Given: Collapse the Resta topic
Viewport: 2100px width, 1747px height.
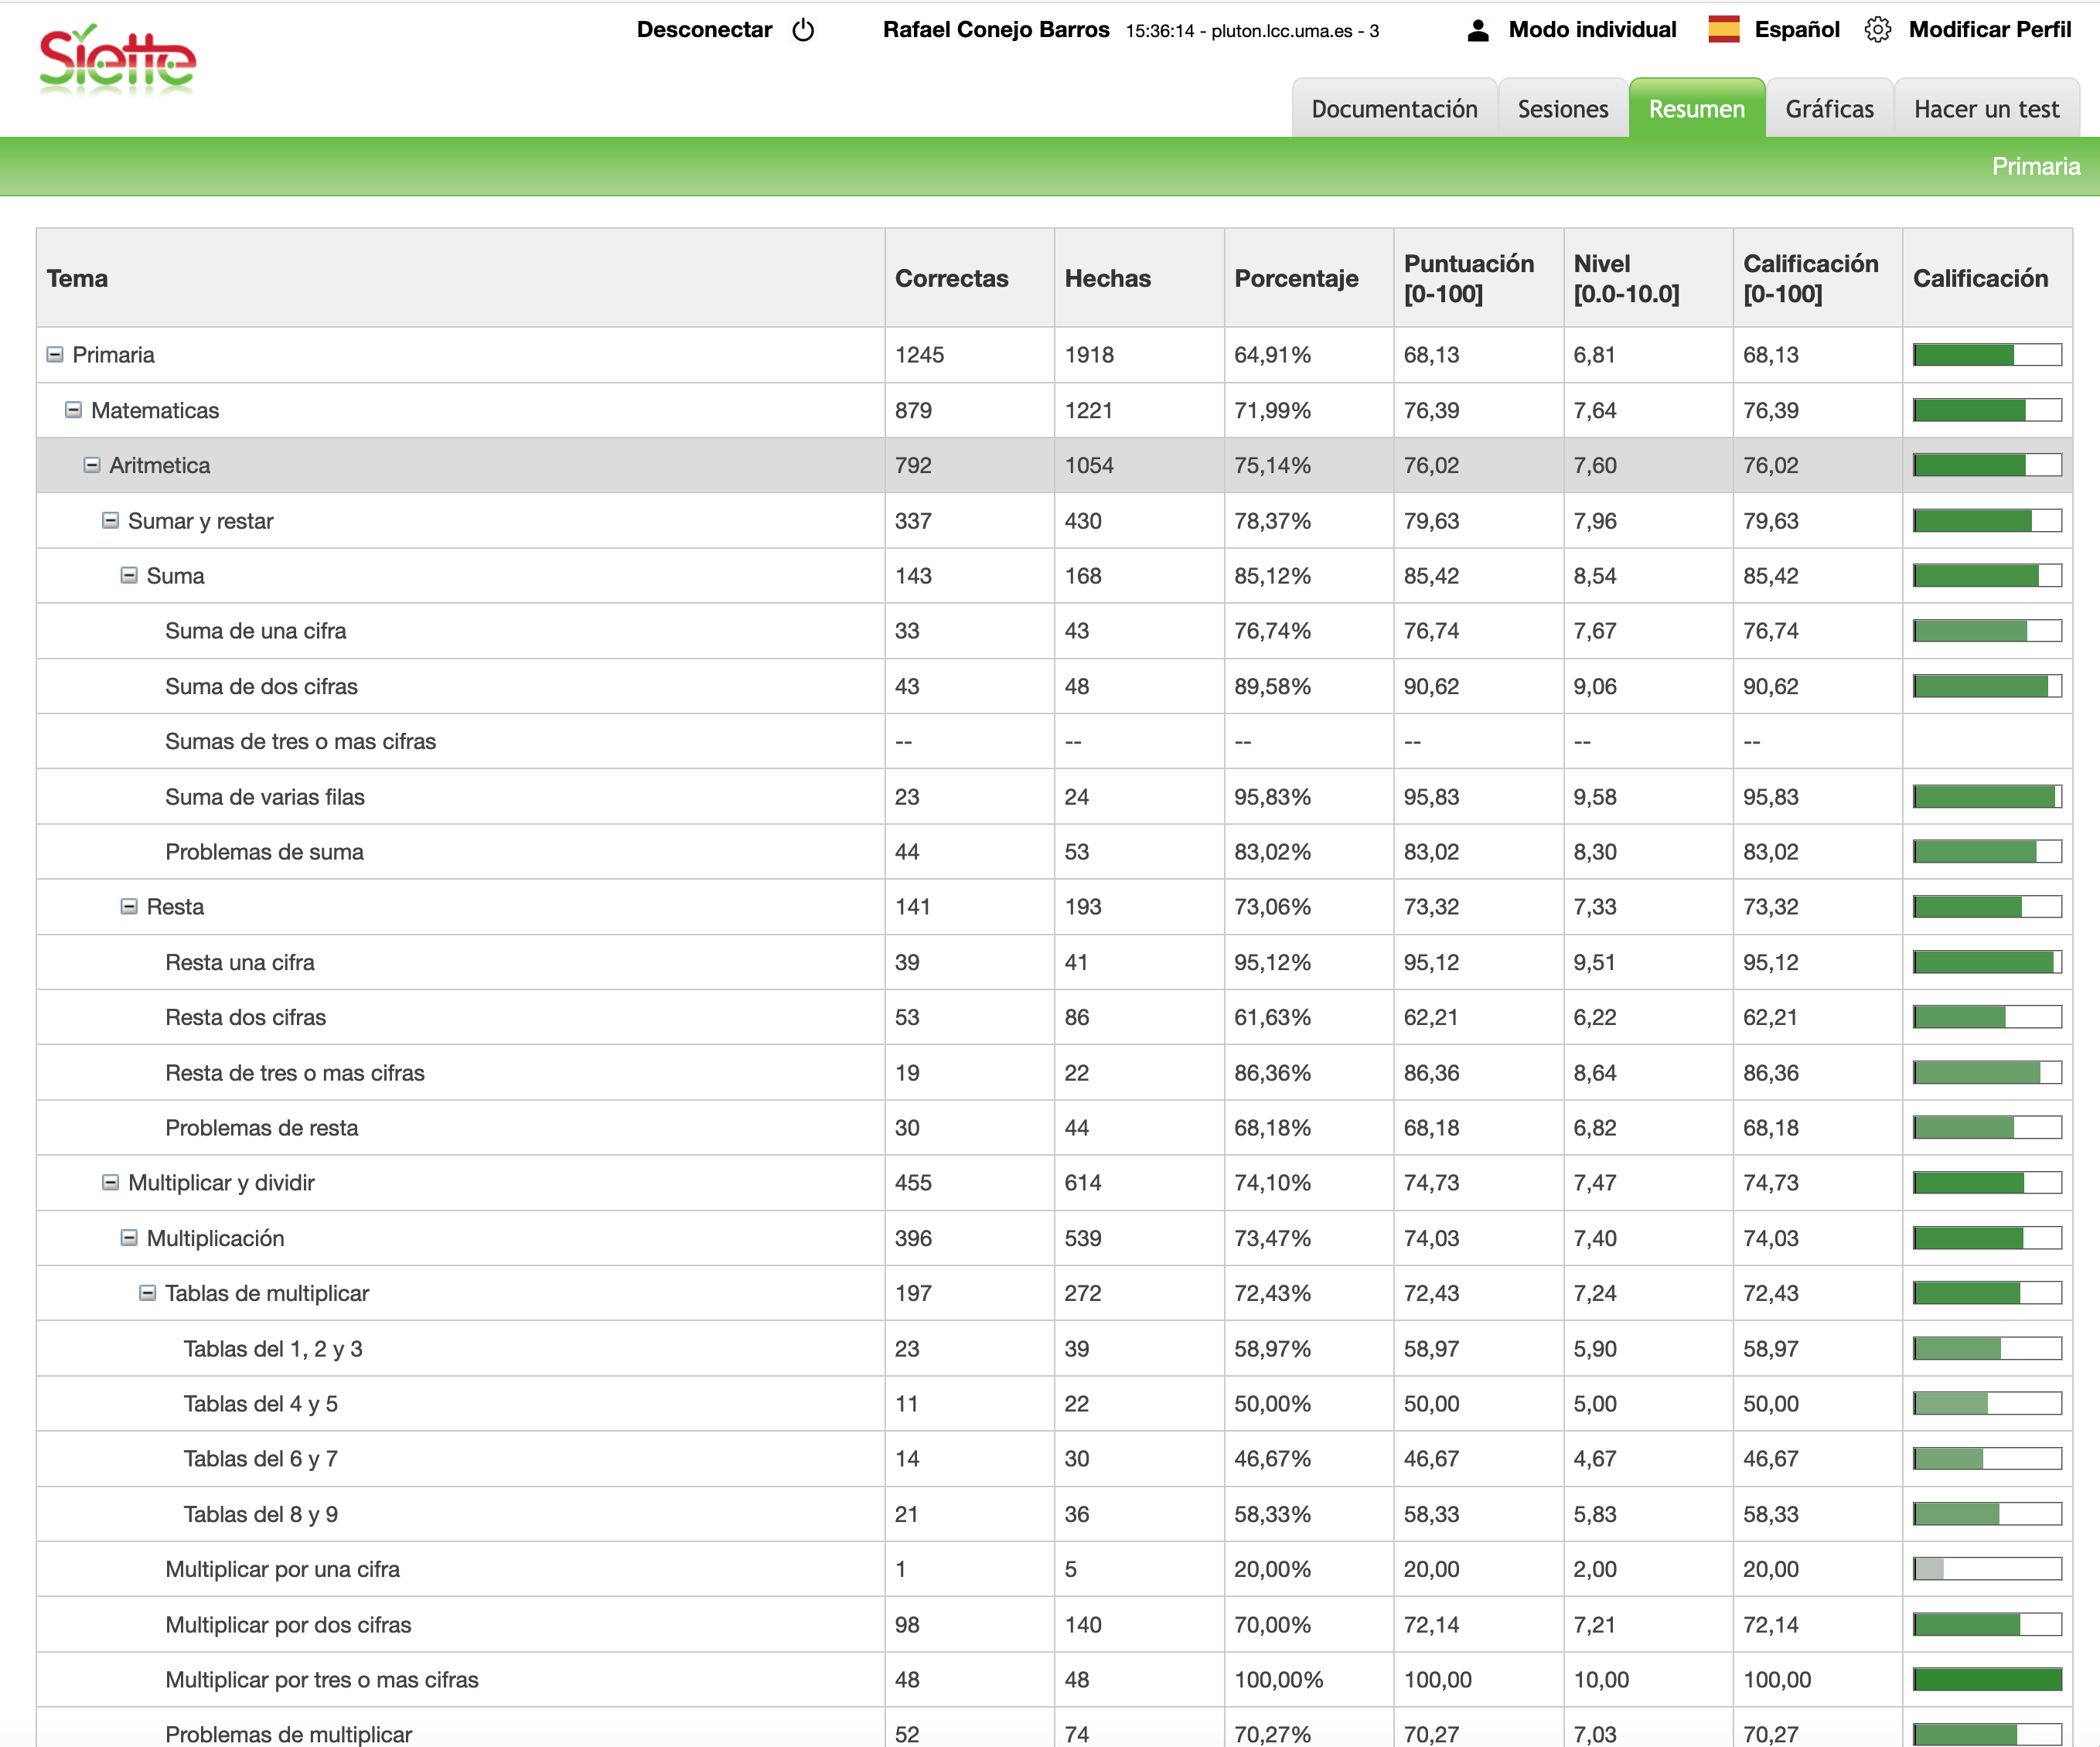Looking at the screenshot, I should click(129, 907).
